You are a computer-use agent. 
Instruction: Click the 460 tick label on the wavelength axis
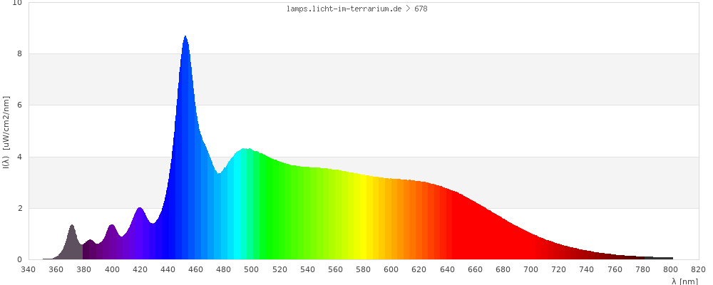tap(196, 269)
